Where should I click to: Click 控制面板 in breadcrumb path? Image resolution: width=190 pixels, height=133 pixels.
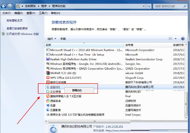(30, 6)
